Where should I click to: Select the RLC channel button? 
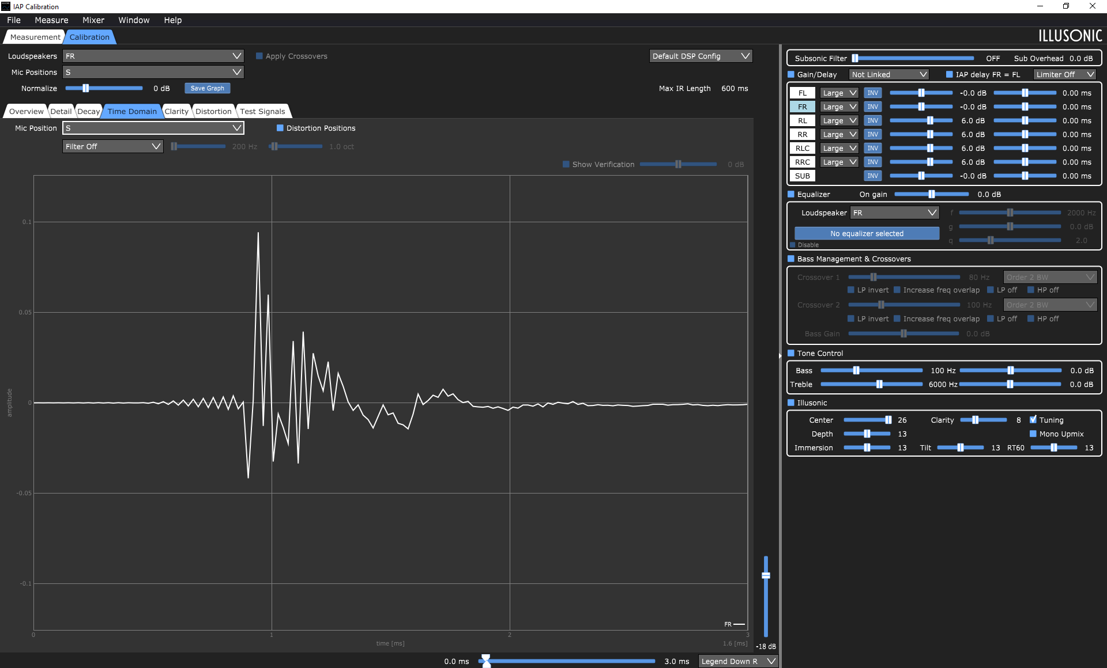tap(803, 148)
